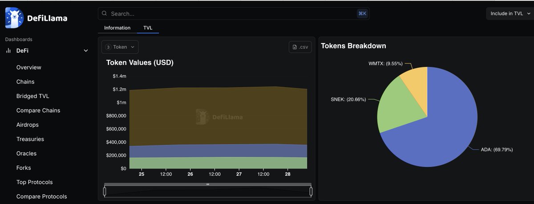Click the green band in area chart
The image size is (534, 204).
[x=218, y=163]
